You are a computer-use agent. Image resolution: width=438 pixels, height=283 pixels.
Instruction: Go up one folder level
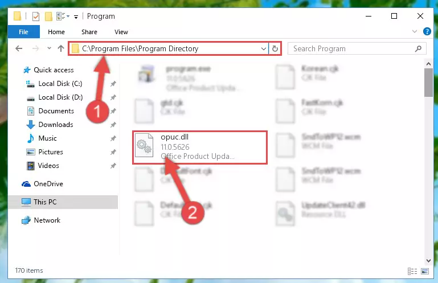click(60, 48)
